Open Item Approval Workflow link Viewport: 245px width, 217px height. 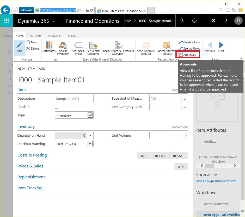(x=222, y=215)
